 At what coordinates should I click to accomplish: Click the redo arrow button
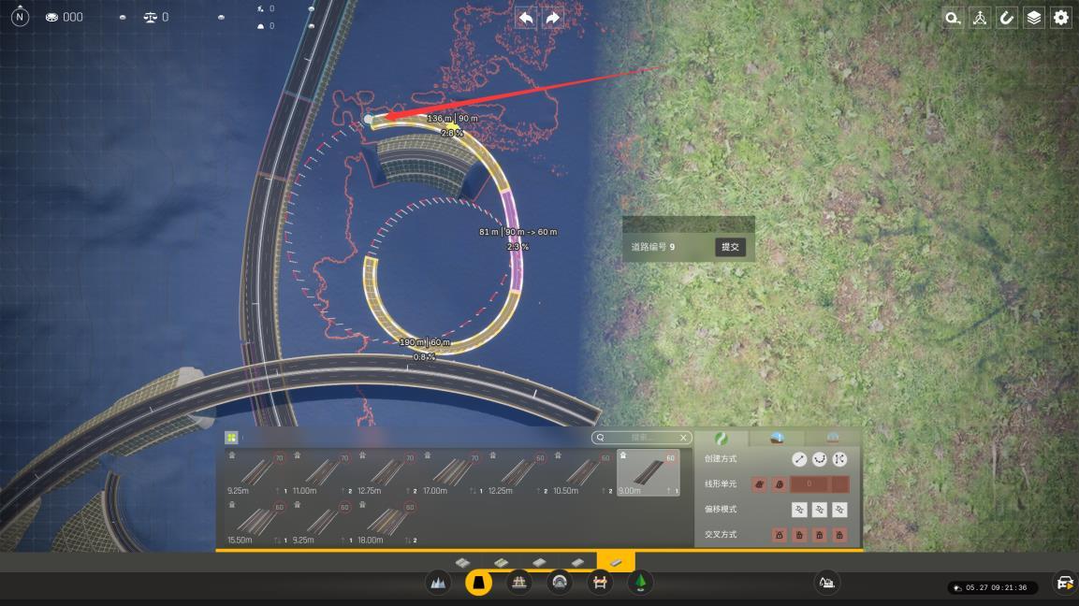tap(552, 19)
